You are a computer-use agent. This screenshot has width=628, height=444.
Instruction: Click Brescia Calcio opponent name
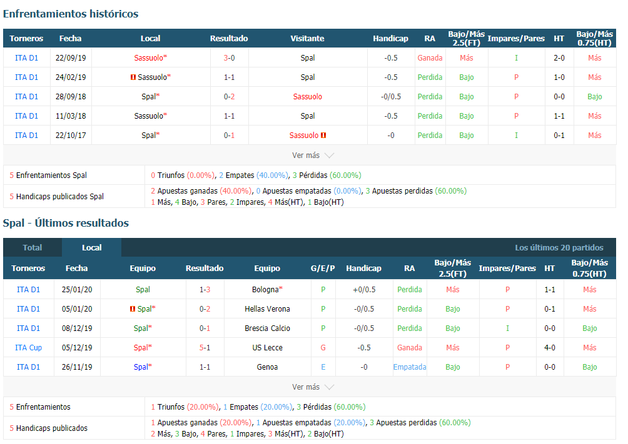coord(267,328)
